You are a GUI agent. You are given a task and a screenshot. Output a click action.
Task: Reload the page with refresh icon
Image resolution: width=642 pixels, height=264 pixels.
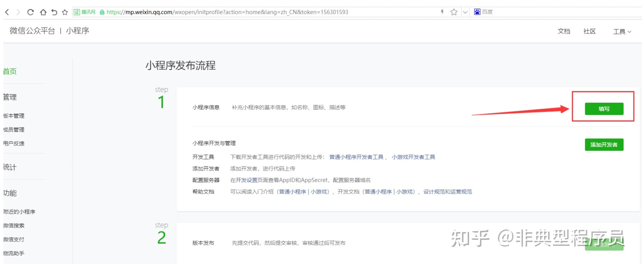(30, 12)
